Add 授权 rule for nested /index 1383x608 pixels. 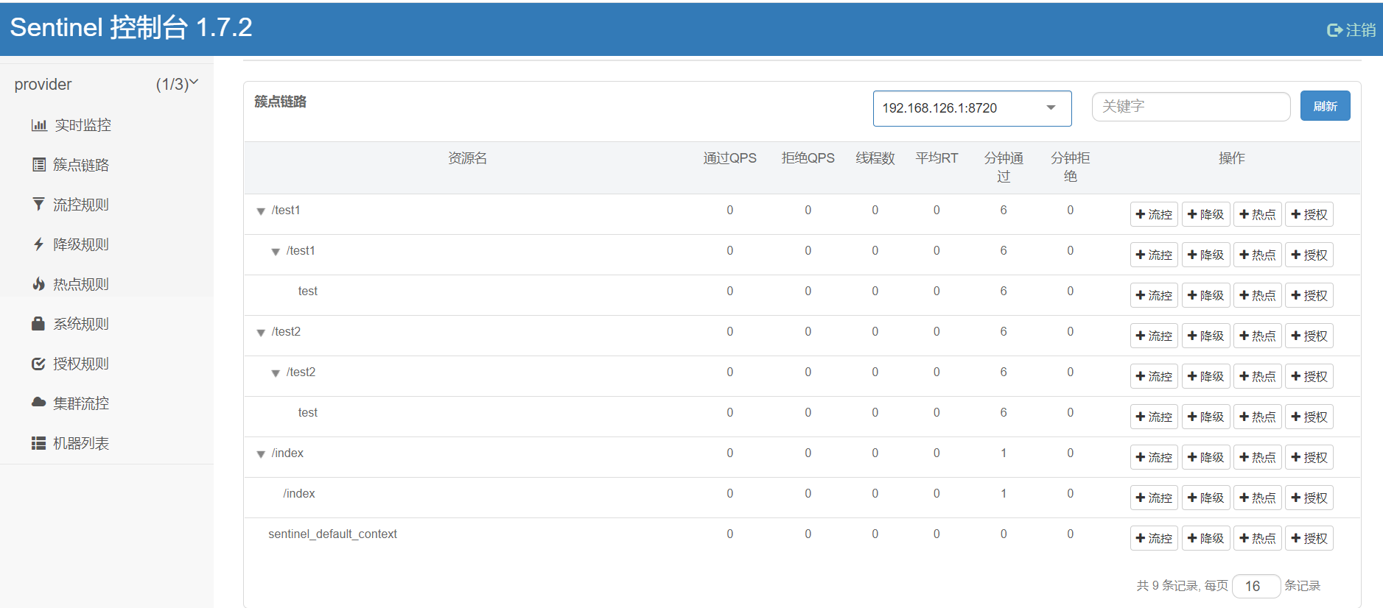(x=1309, y=498)
